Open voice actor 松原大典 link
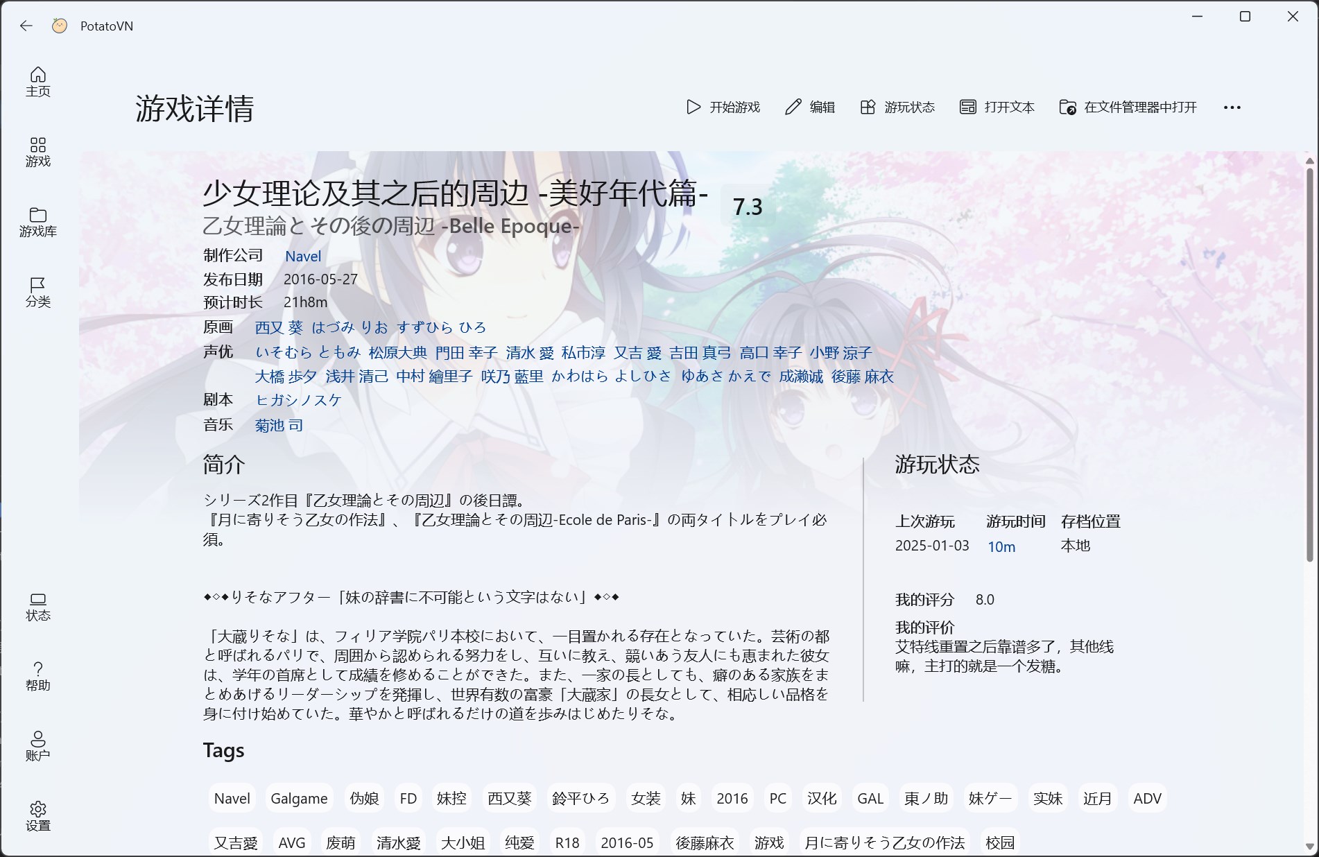Viewport: 1319px width, 857px height. 398,352
